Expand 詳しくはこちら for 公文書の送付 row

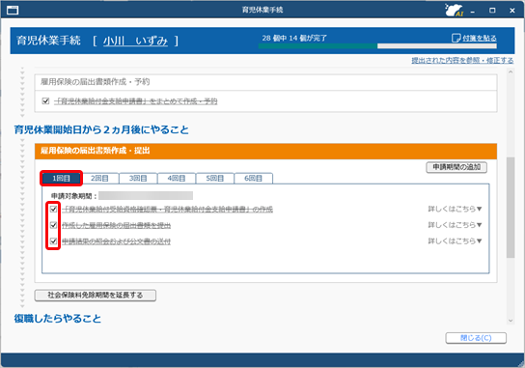(x=455, y=241)
